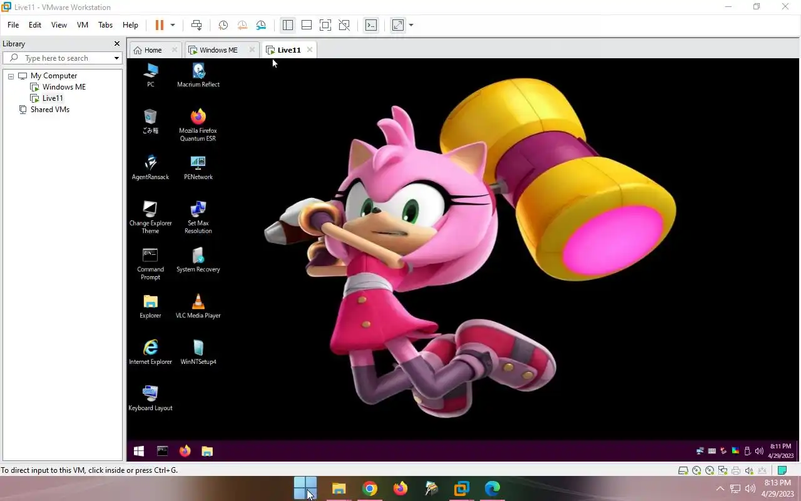Open the View menu
801x501 pixels.
pos(59,25)
